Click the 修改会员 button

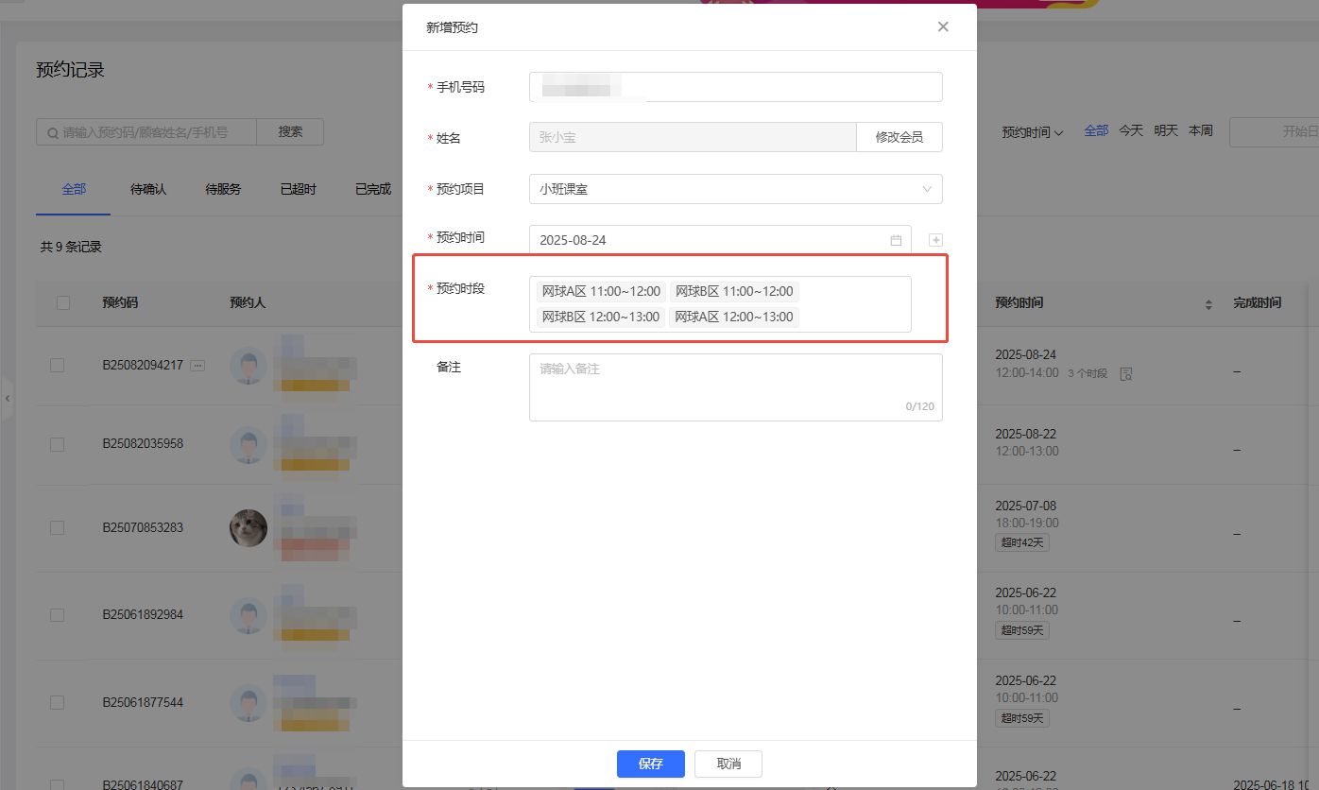click(x=899, y=137)
